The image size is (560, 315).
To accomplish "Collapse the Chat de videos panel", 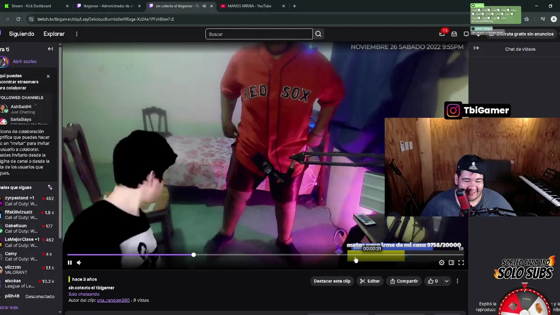I will (476, 48).
